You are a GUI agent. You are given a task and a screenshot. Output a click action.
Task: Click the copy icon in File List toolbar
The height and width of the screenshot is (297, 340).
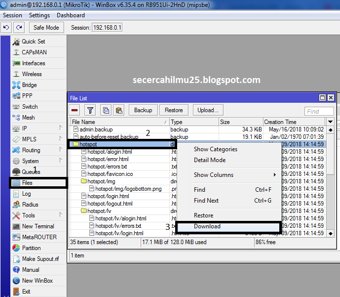point(106,110)
